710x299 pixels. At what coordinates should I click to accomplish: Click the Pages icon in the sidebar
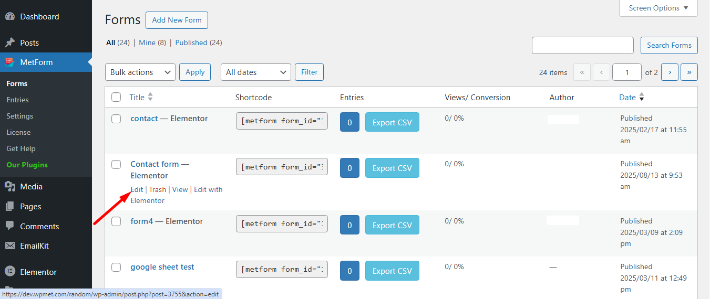point(9,206)
